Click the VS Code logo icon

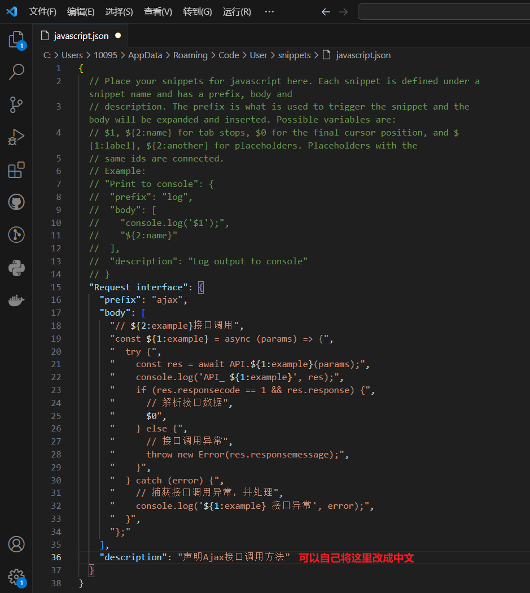(x=12, y=11)
